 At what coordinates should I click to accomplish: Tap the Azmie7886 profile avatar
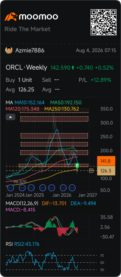coord(9,50)
